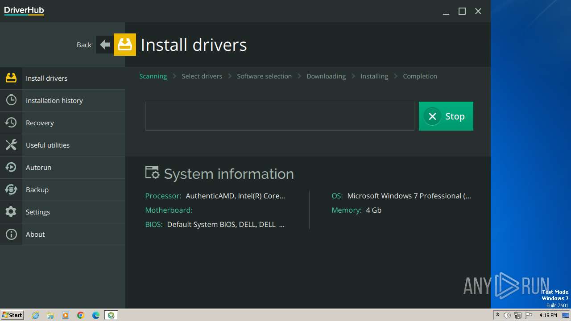Open Windows Media Player on taskbar
The width and height of the screenshot is (571, 321).
point(66,315)
